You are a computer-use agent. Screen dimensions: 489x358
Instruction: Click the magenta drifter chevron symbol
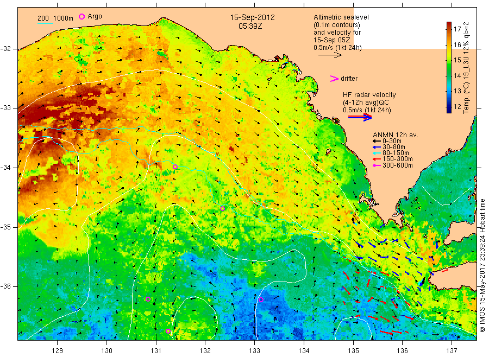334,79
